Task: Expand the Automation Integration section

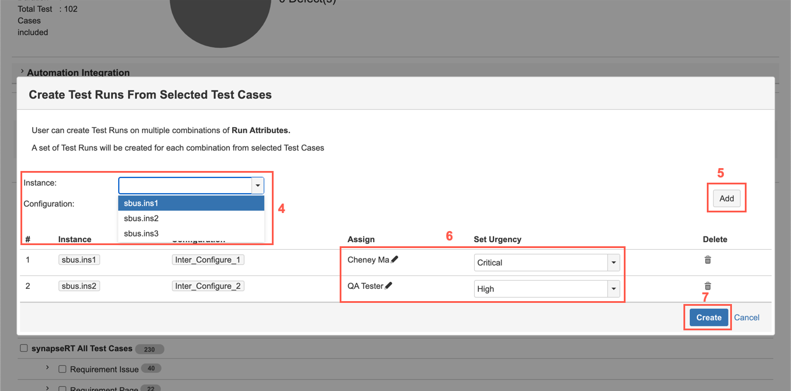Action: tap(22, 72)
